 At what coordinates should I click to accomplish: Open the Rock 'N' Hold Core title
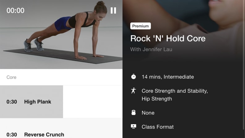pos(168,38)
